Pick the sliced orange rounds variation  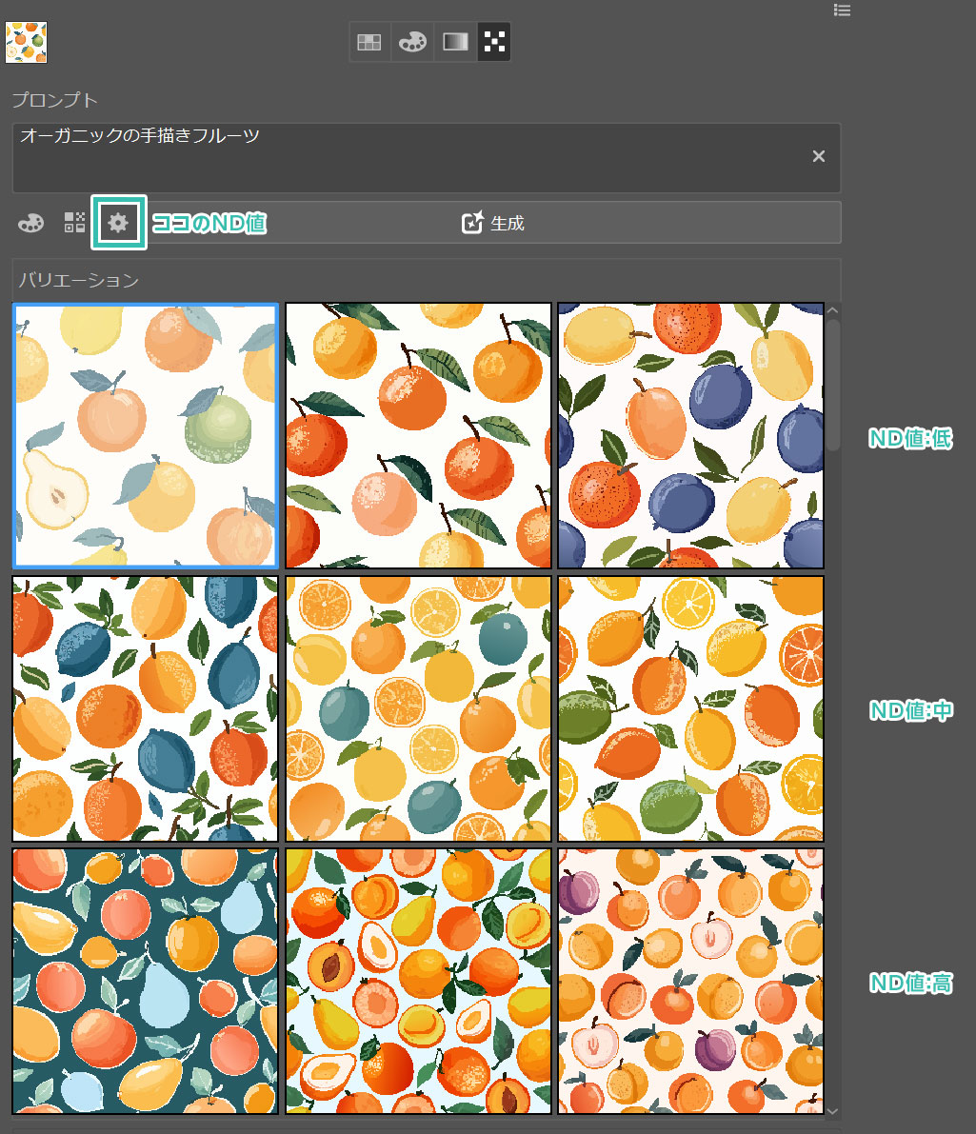418,708
